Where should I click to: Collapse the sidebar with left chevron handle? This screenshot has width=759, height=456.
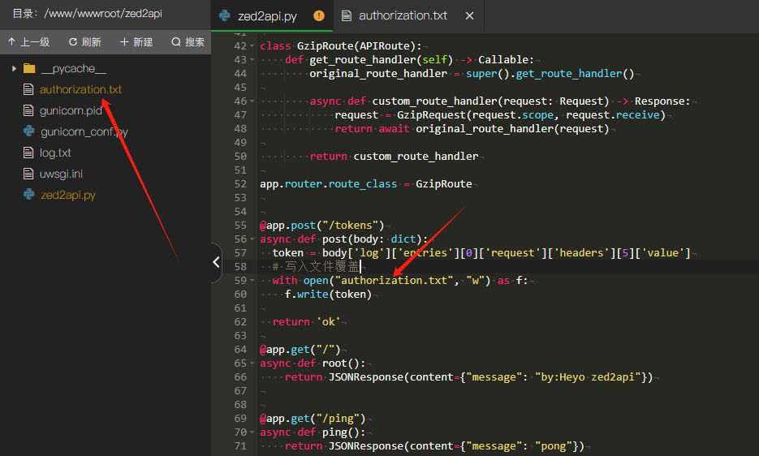click(217, 262)
